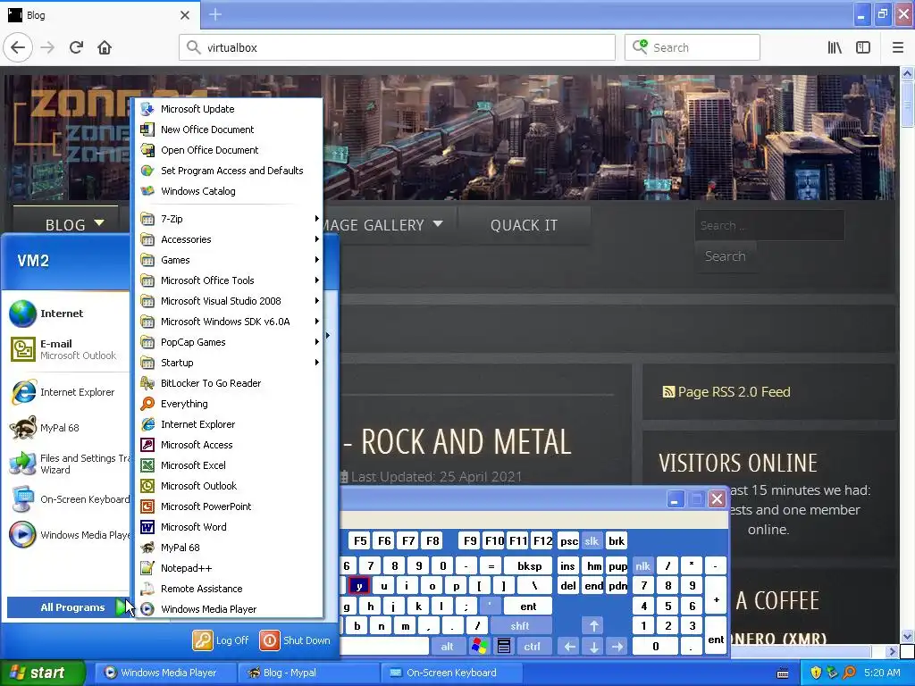Click the Shut Down button
The height and width of the screenshot is (686, 915).
(x=295, y=640)
